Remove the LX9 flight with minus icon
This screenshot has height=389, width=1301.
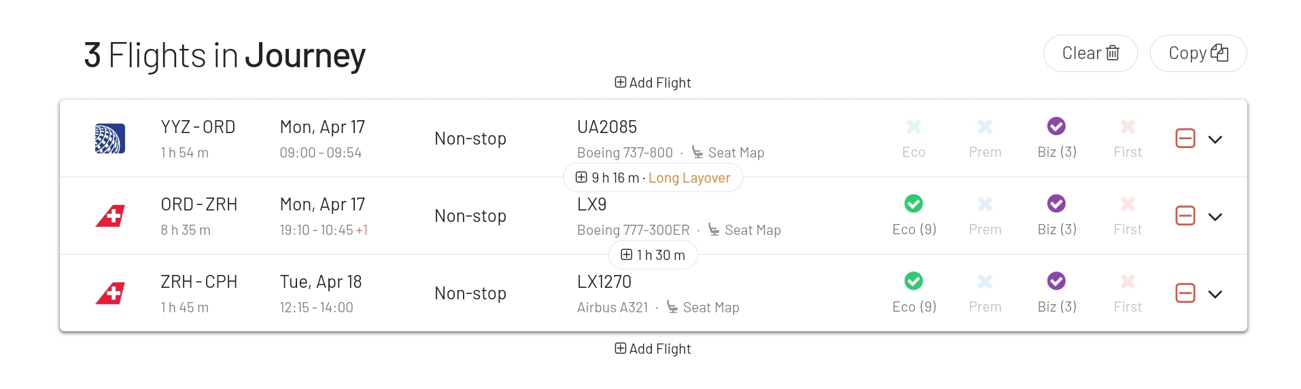[1185, 216]
